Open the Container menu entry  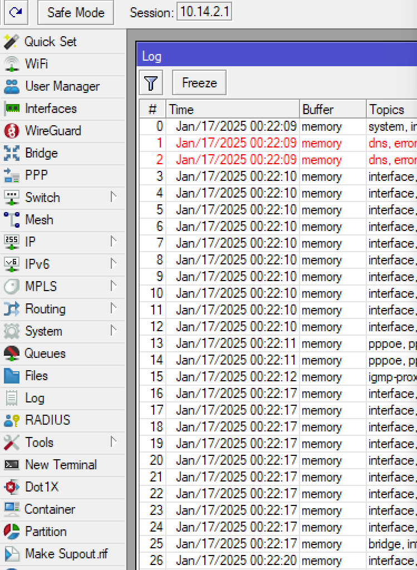pyautogui.click(x=62, y=509)
